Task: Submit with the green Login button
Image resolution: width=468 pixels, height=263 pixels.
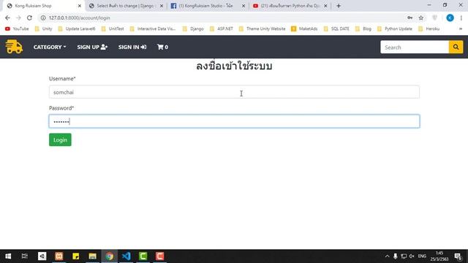Action: 60,140
